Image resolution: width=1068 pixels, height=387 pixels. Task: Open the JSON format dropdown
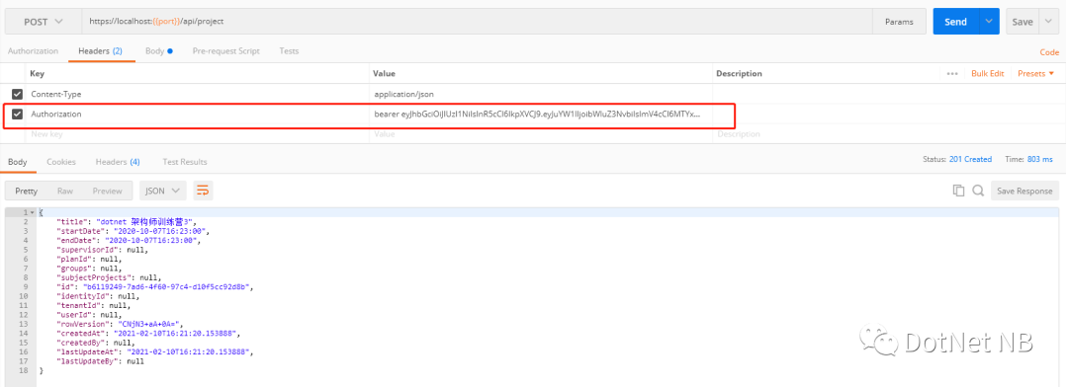pyautogui.click(x=163, y=192)
